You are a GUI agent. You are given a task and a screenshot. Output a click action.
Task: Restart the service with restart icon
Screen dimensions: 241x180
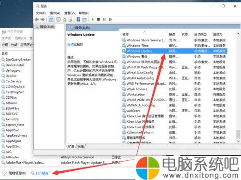point(110,19)
